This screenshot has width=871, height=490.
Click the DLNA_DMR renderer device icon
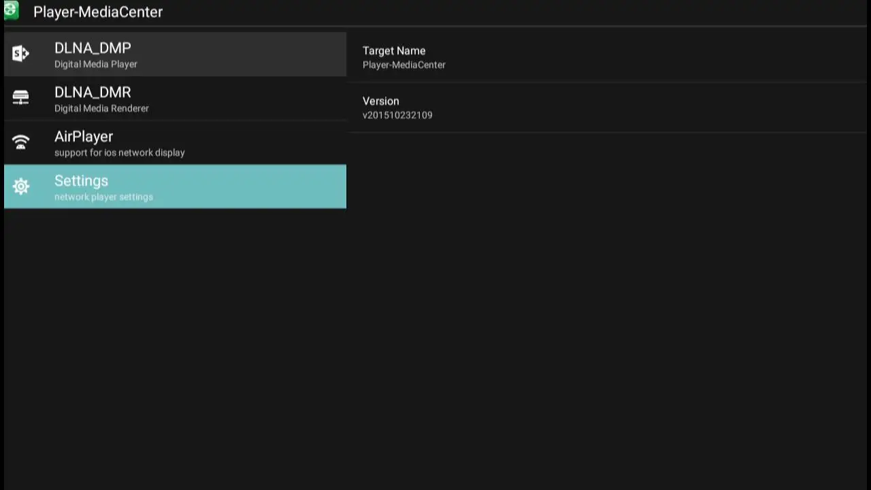tap(20, 98)
